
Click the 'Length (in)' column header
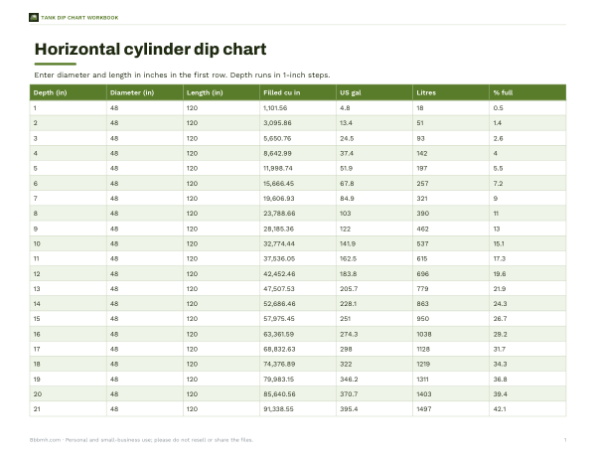[222, 92]
